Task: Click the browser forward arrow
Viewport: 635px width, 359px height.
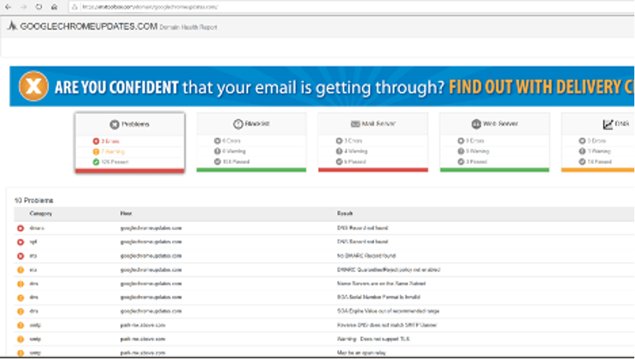Action: point(24,7)
